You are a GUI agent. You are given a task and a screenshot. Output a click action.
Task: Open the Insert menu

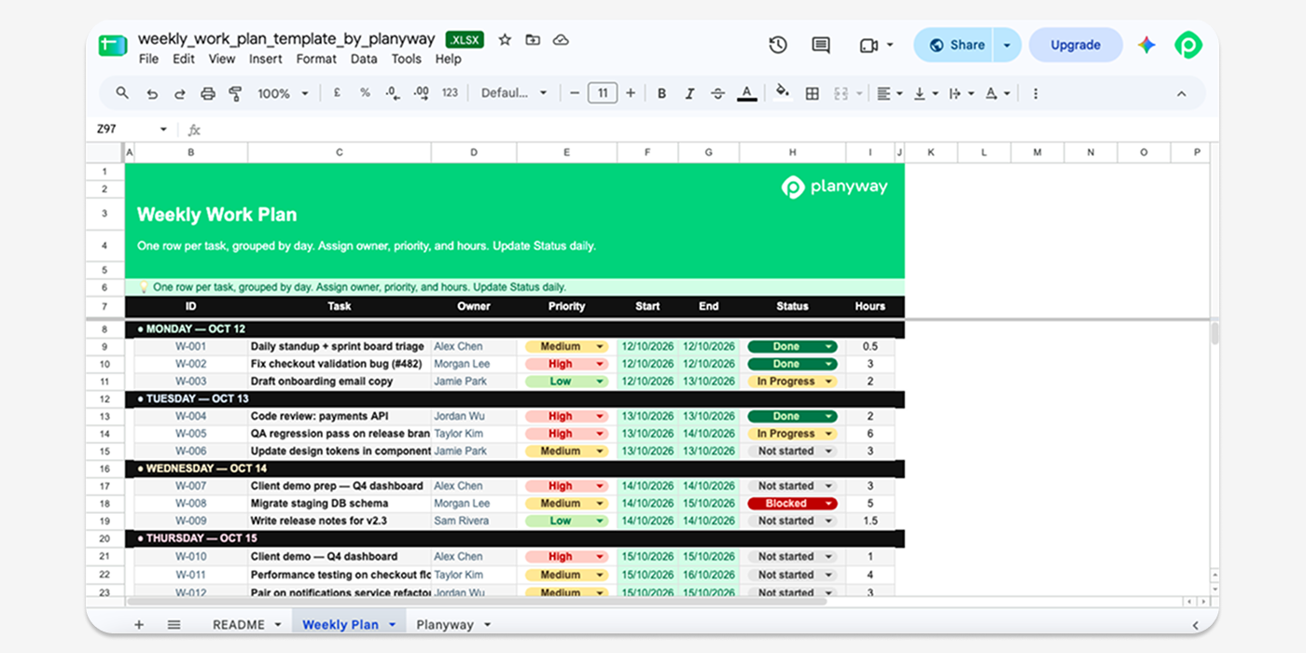pos(266,59)
